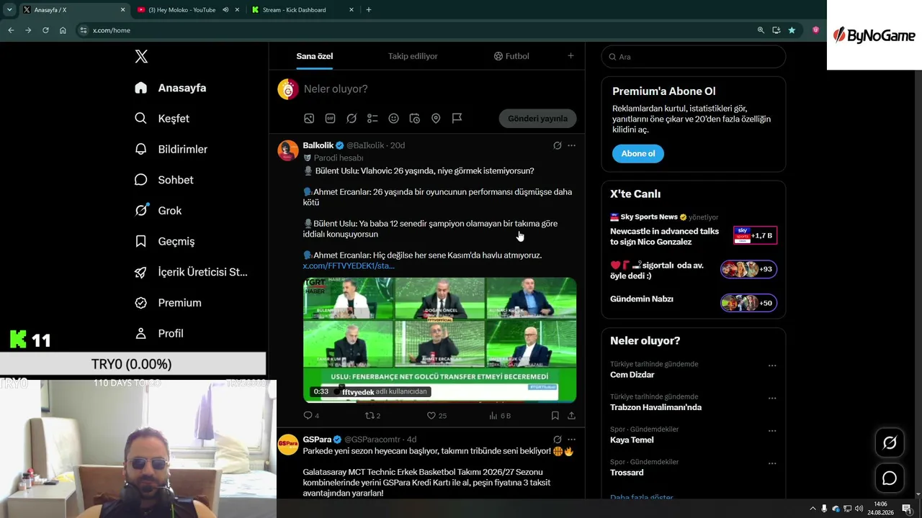Image resolution: width=922 pixels, height=518 pixels.
Task: Open Premium in the left sidebar
Action: pyautogui.click(x=168, y=303)
